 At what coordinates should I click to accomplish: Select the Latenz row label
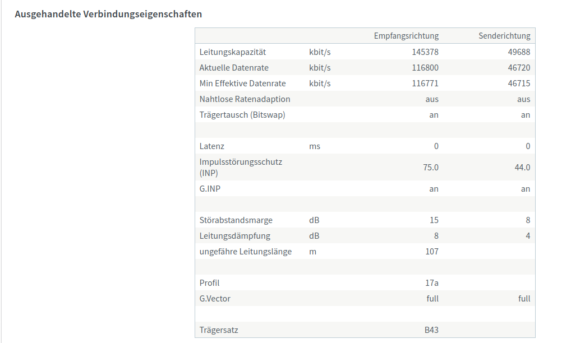(211, 146)
